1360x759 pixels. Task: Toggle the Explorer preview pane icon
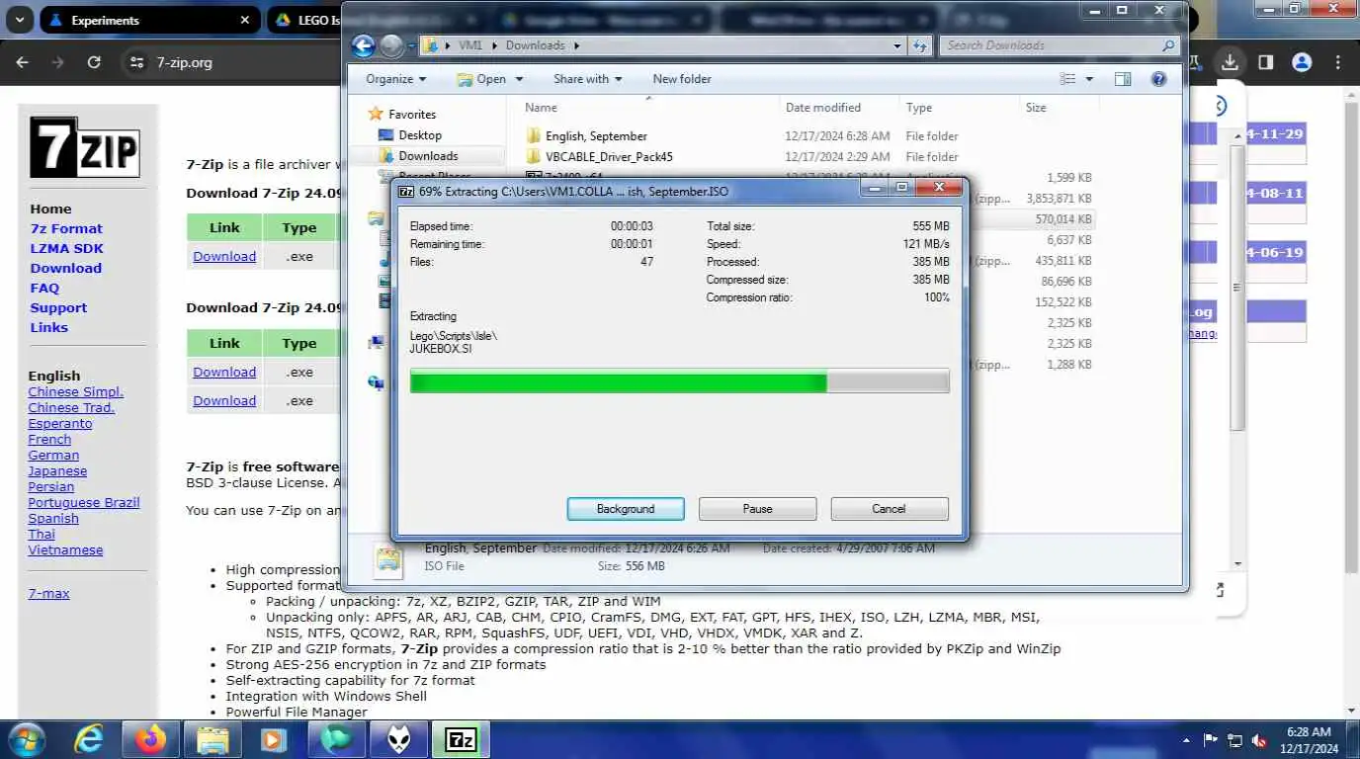1123,79
